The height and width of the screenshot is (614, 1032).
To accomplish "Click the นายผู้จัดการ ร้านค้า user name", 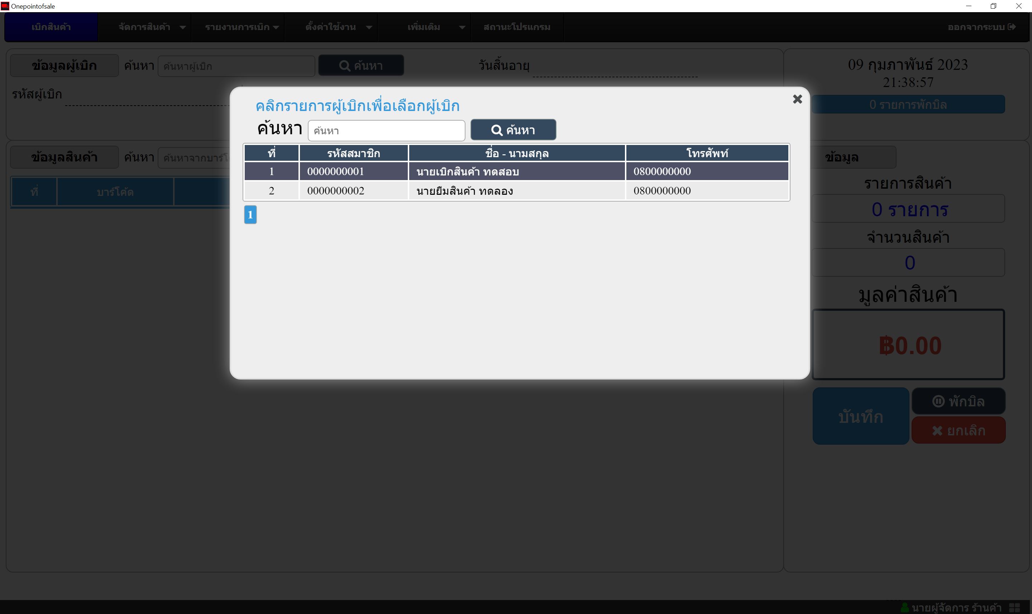I will [x=957, y=608].
